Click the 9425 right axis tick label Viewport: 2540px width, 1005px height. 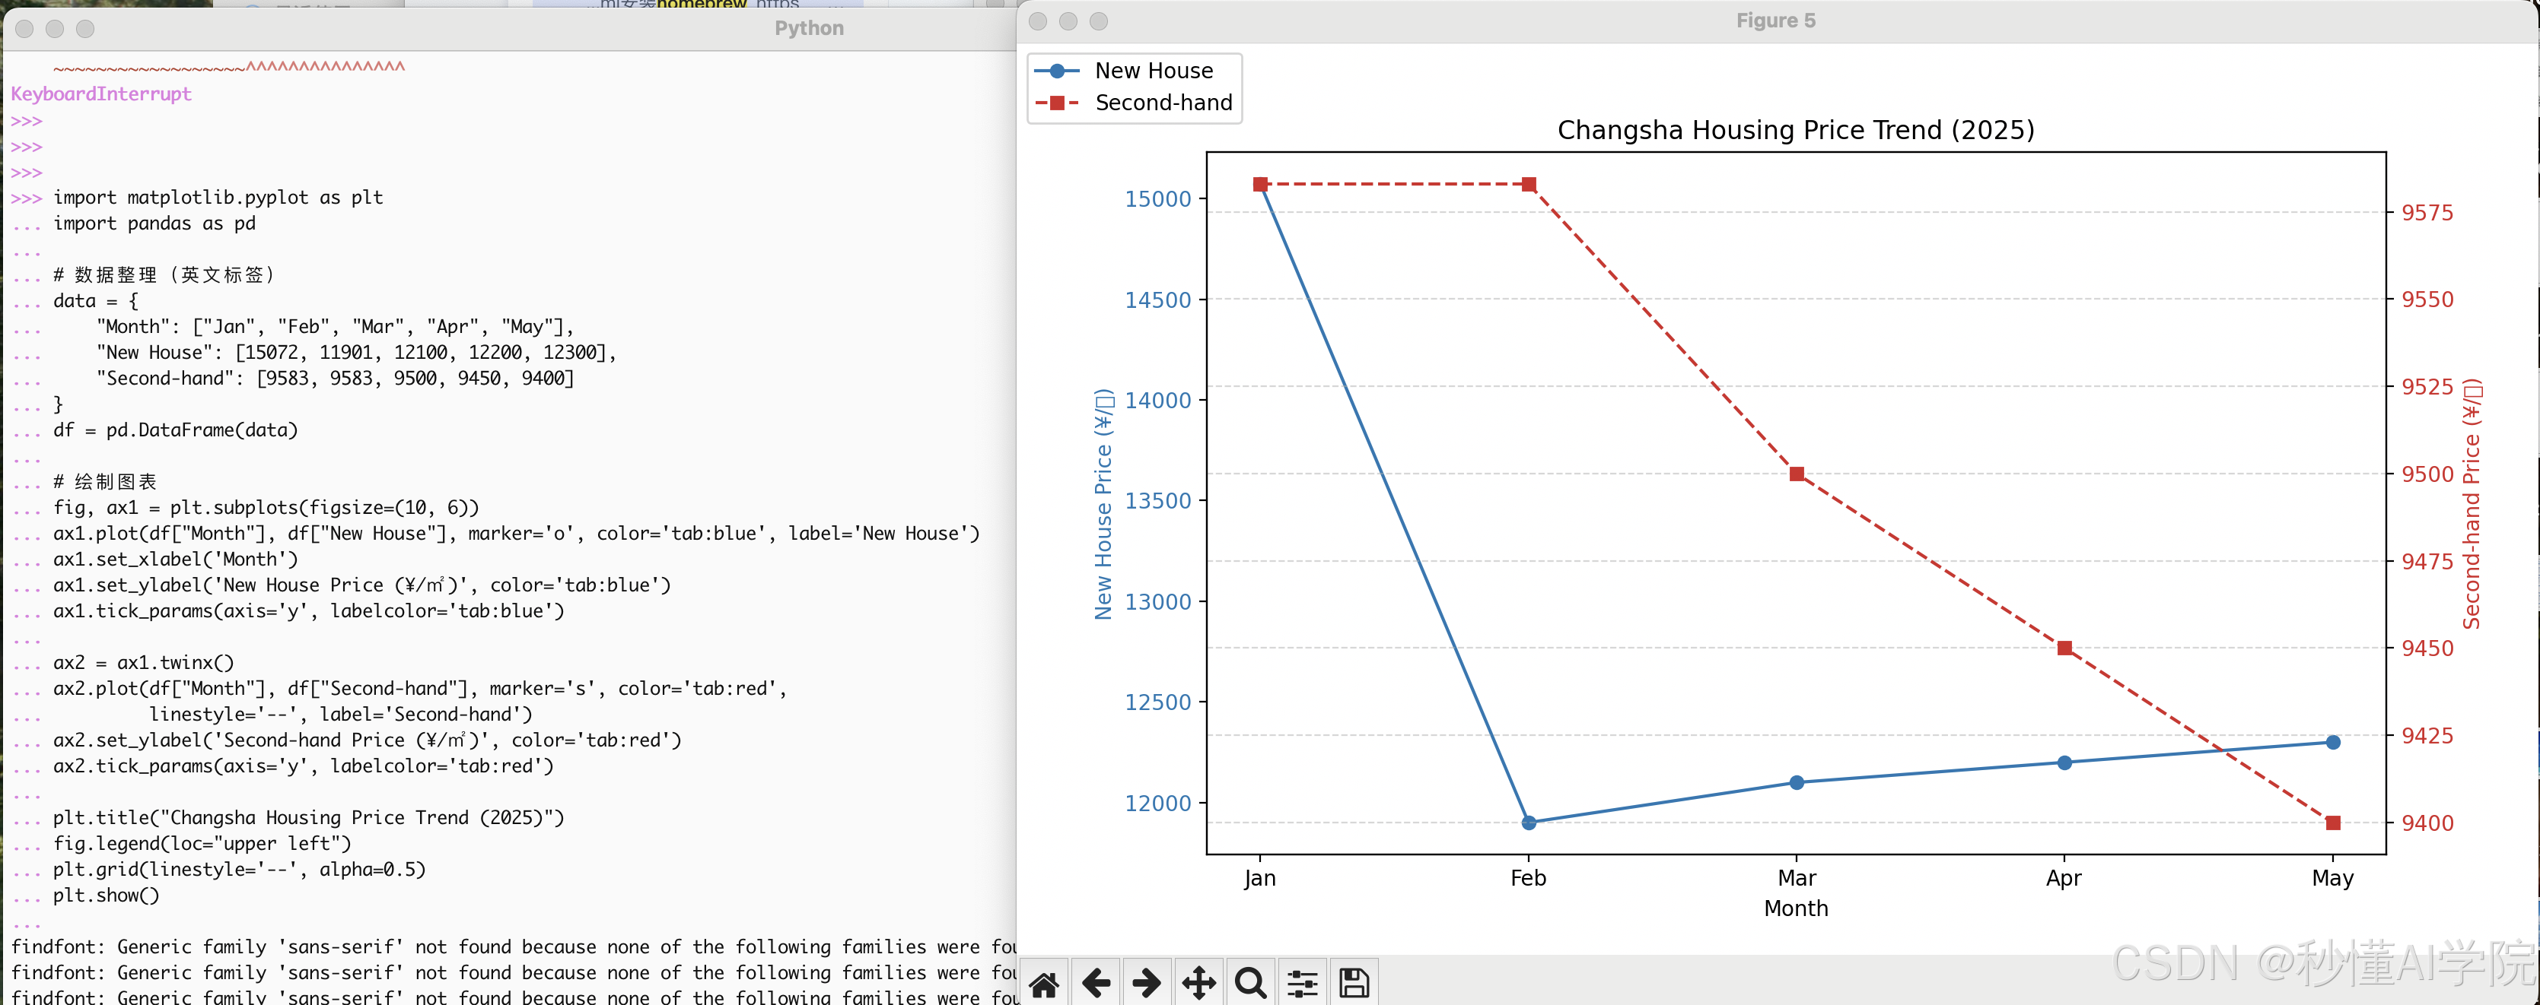click(2427, 735)
